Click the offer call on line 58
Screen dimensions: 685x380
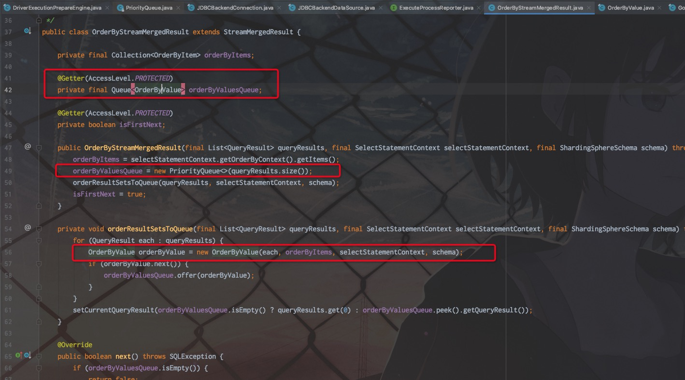[x=187, y=275]
